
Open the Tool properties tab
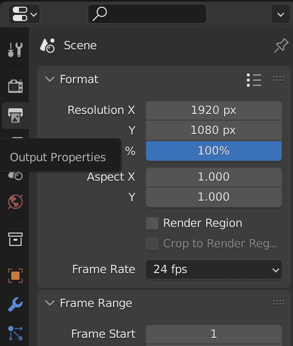15,50
